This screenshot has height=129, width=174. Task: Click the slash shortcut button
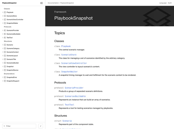[x=40, y=126]
